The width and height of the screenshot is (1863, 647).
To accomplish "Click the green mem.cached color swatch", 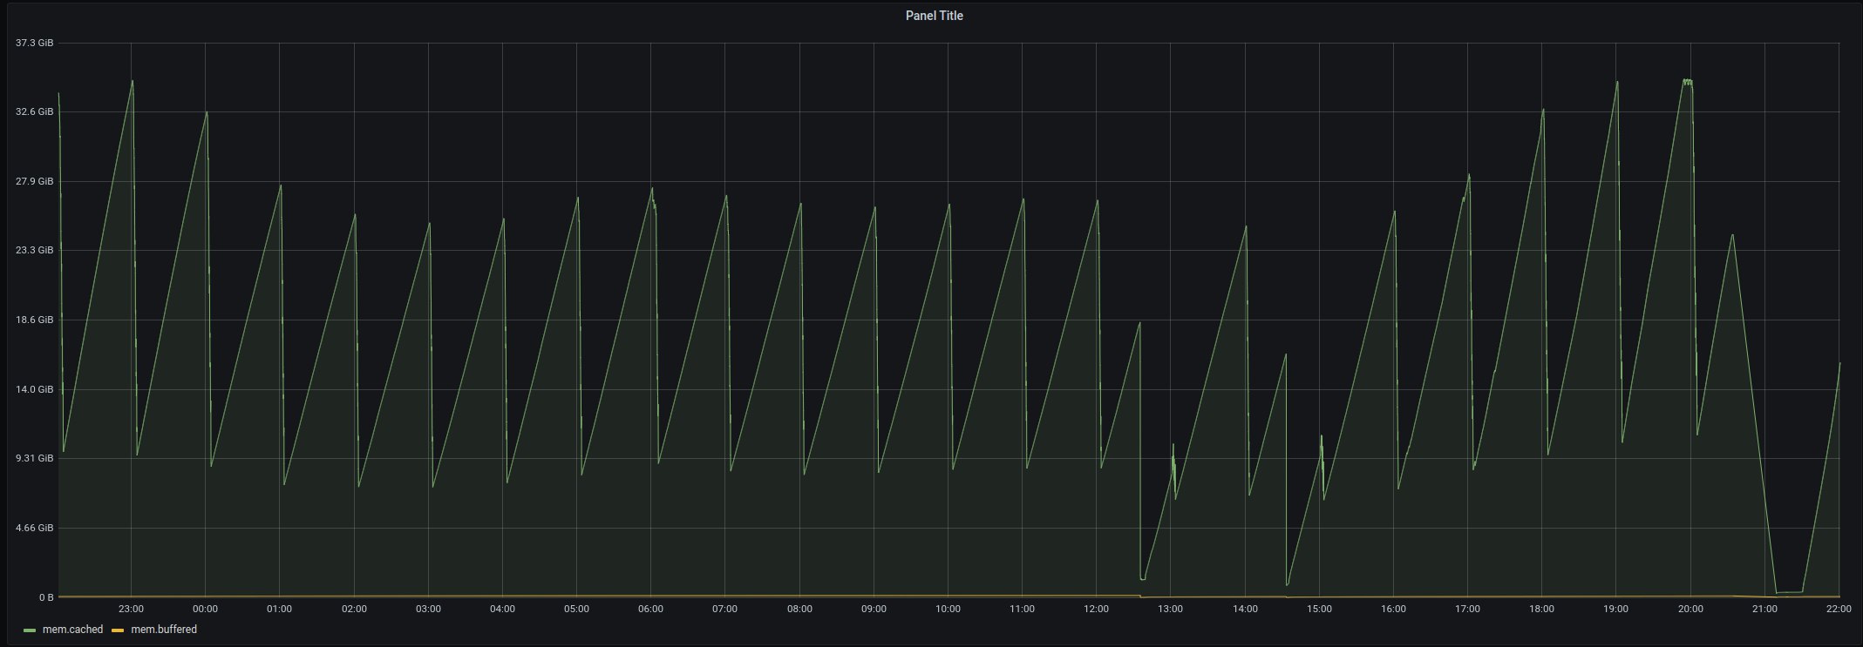I will click(30, 630).
